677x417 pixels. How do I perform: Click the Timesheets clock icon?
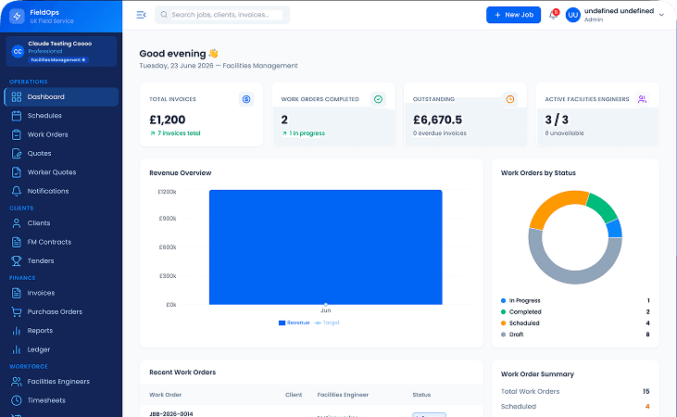click(x=17, y=400)
